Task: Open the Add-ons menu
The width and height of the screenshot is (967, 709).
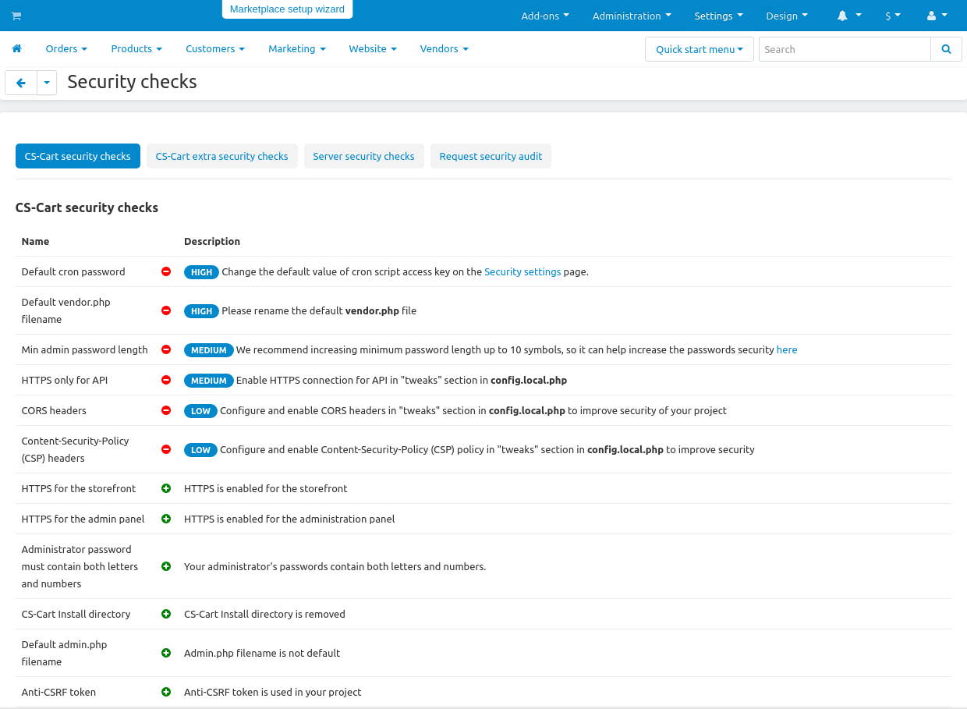Action: 545,16
